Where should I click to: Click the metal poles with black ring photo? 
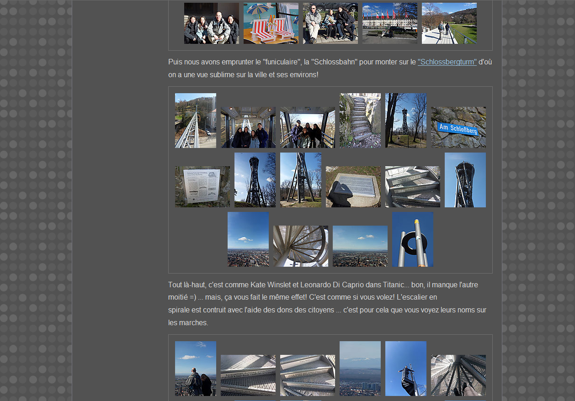tap(412, 239)
